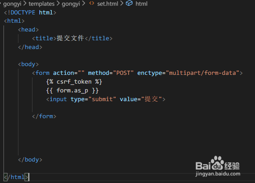255x183 pixels.
Task: Expand chevron after second gongyi breadcrumb
Action: point(83,4)
